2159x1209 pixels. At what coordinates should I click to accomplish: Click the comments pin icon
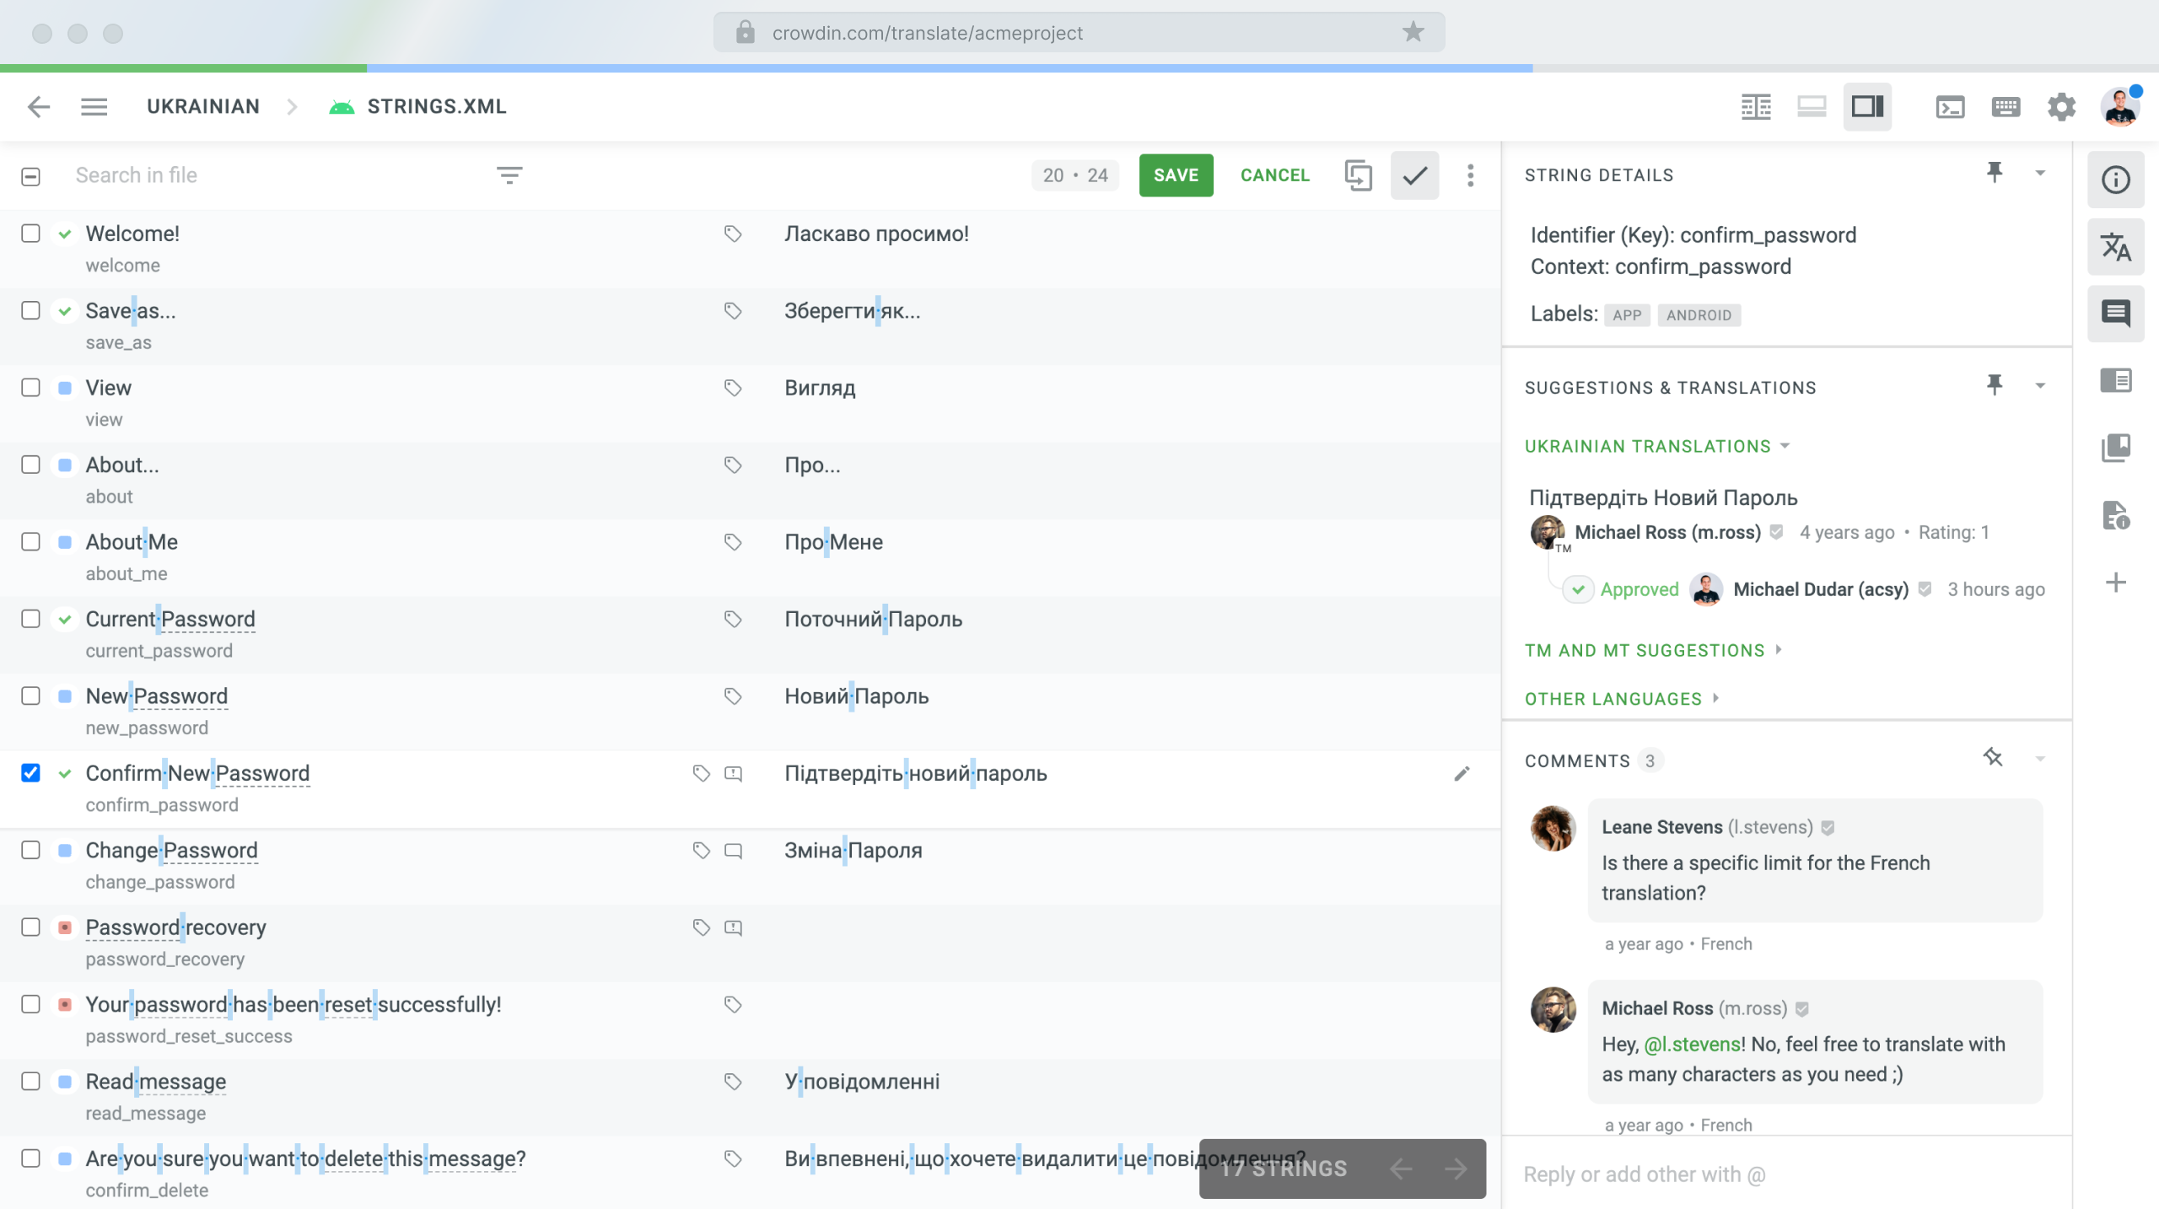[1993, 757]
